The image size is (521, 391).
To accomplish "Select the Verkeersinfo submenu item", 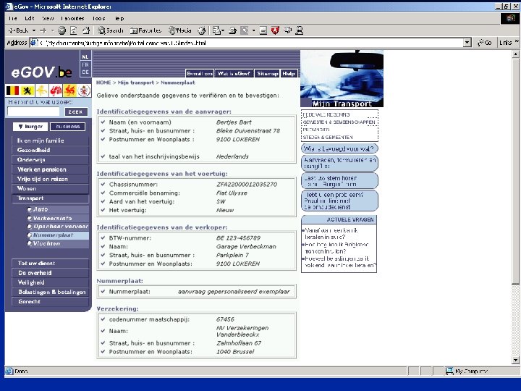I will click(x=58, y=219).
